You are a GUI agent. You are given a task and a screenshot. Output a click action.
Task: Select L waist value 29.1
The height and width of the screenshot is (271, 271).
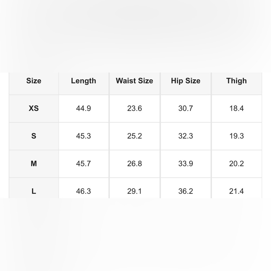pyautogui.click(x=134, y=191)
